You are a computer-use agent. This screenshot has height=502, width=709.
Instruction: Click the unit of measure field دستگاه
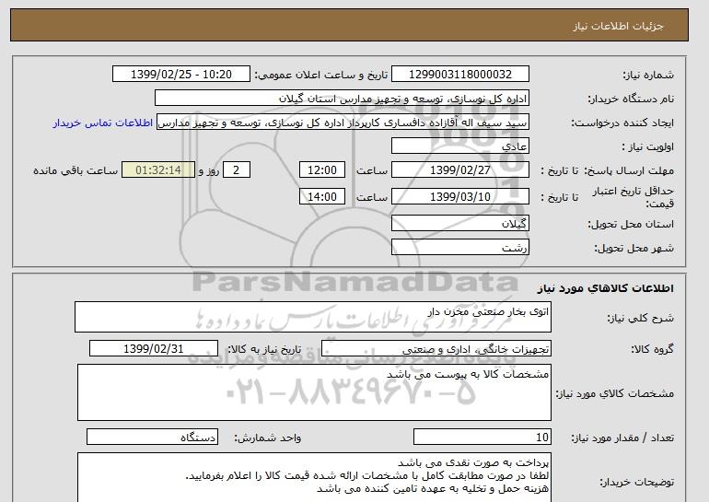click(x=152, y=438)
